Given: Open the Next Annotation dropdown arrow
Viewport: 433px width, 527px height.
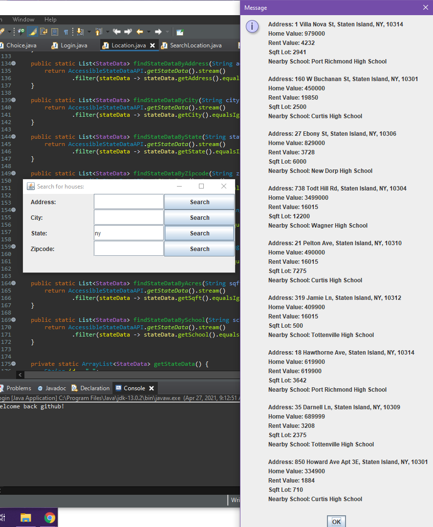Looking at the screenshot, I should 89,31.
